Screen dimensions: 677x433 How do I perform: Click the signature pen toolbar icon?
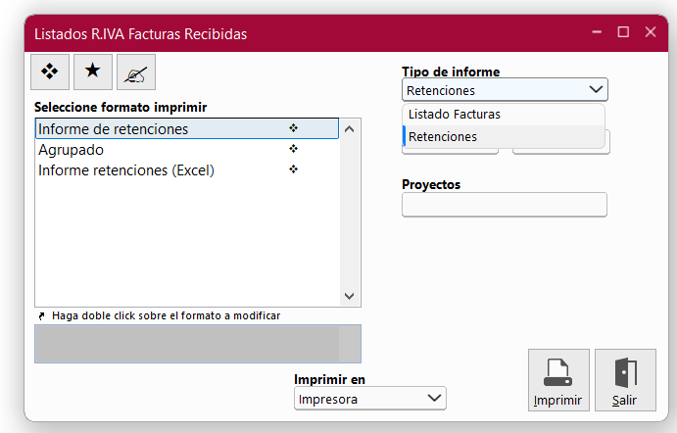point(136,71)
